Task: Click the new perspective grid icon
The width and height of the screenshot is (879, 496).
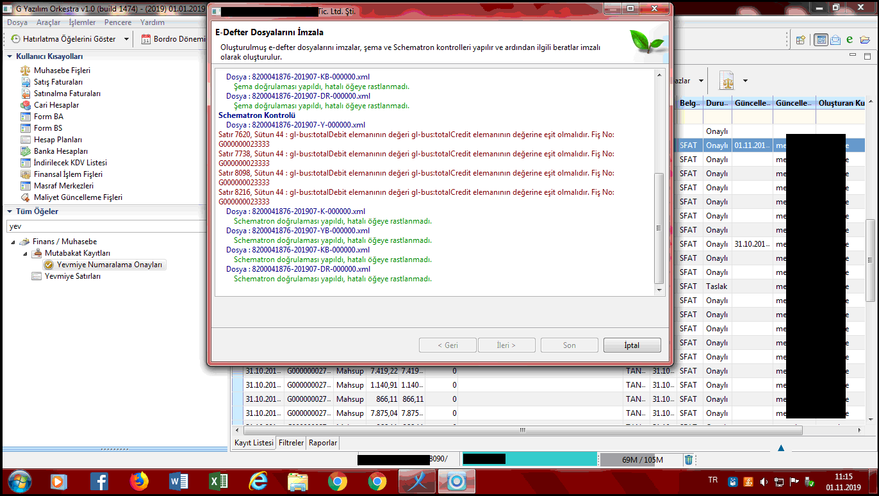Action: 800,40
